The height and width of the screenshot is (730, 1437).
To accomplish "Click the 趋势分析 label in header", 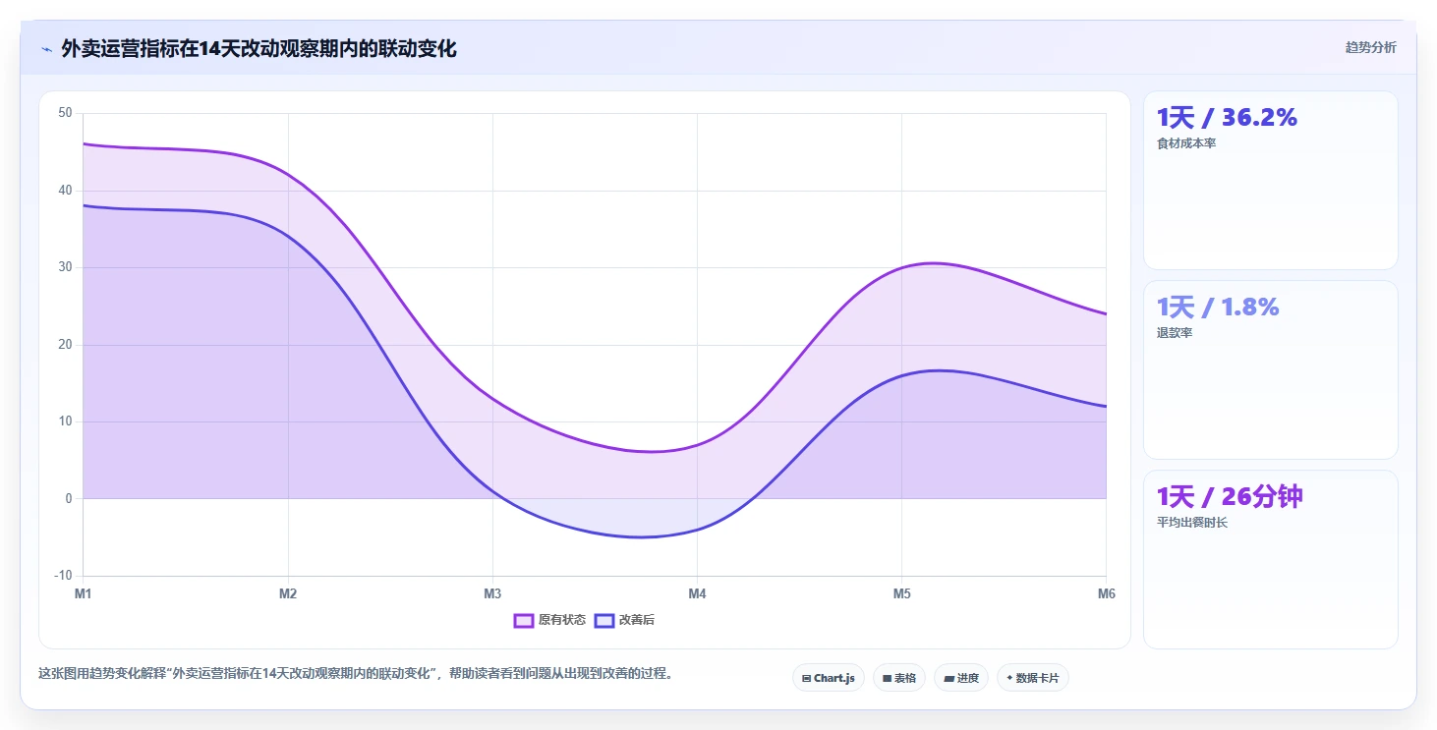I will tap(1370, 47).
